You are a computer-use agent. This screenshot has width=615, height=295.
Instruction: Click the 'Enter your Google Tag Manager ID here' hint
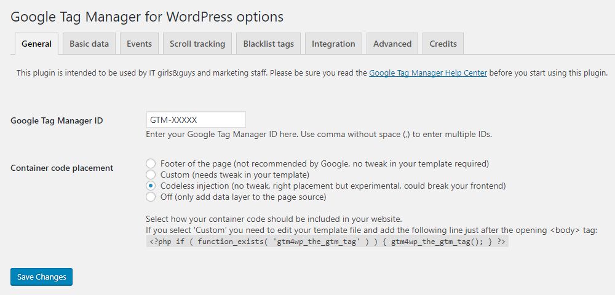[x=319, y=134]
